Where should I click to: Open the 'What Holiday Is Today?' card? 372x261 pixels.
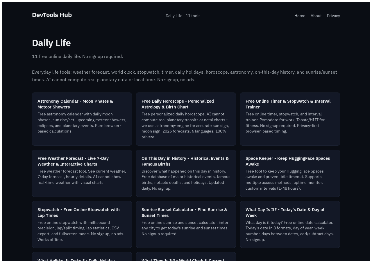[x=82, y=257]
